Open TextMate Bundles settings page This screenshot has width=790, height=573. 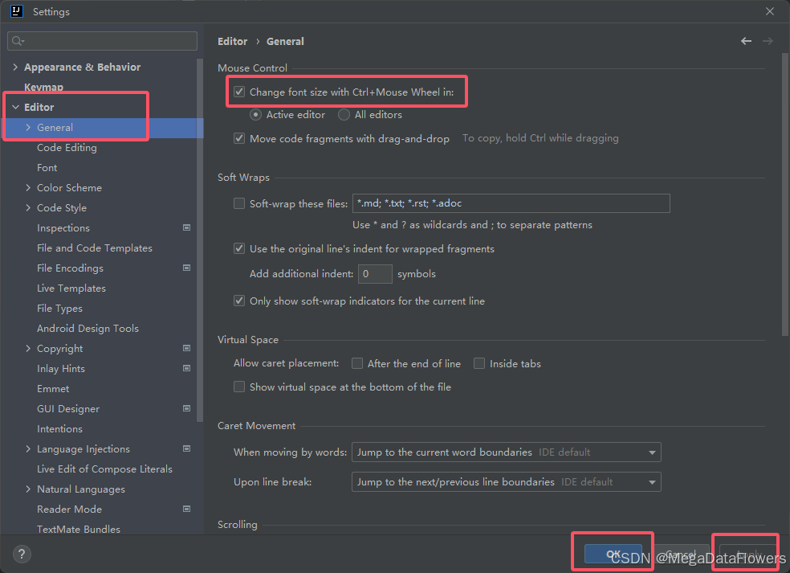79,529
